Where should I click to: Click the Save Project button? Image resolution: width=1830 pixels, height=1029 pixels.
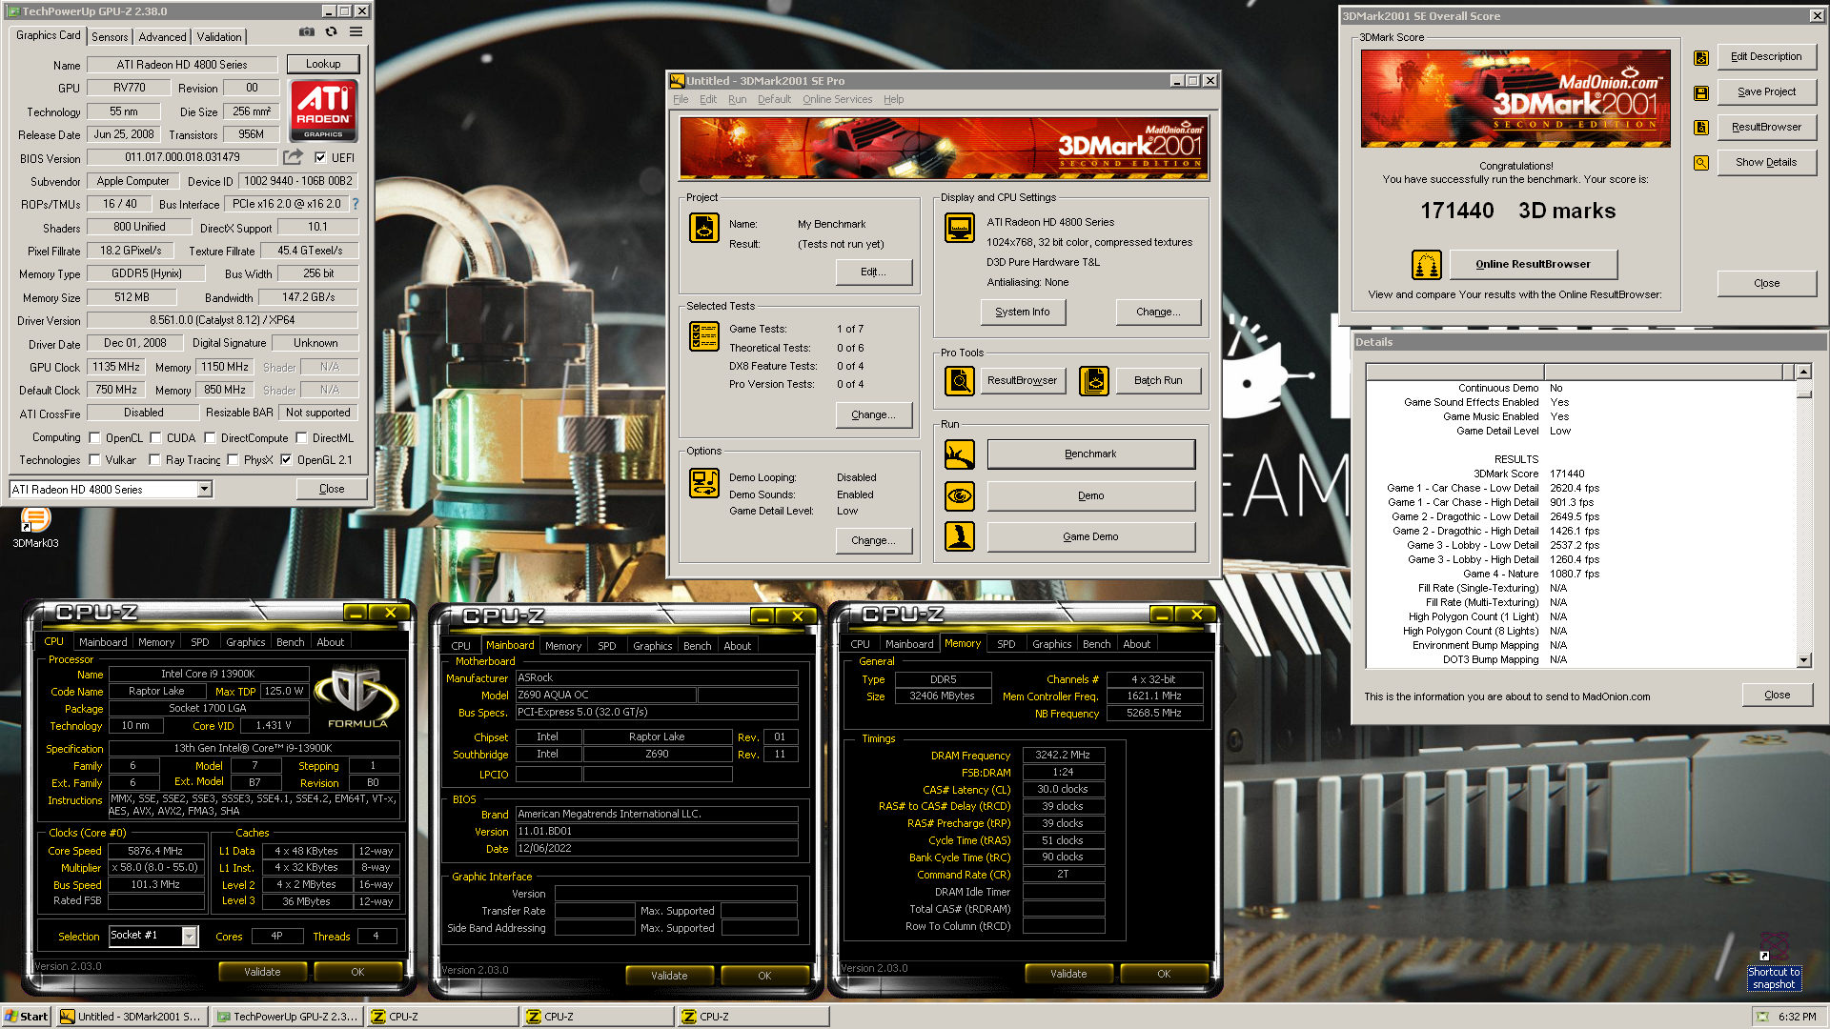(x=1766, y=92)
